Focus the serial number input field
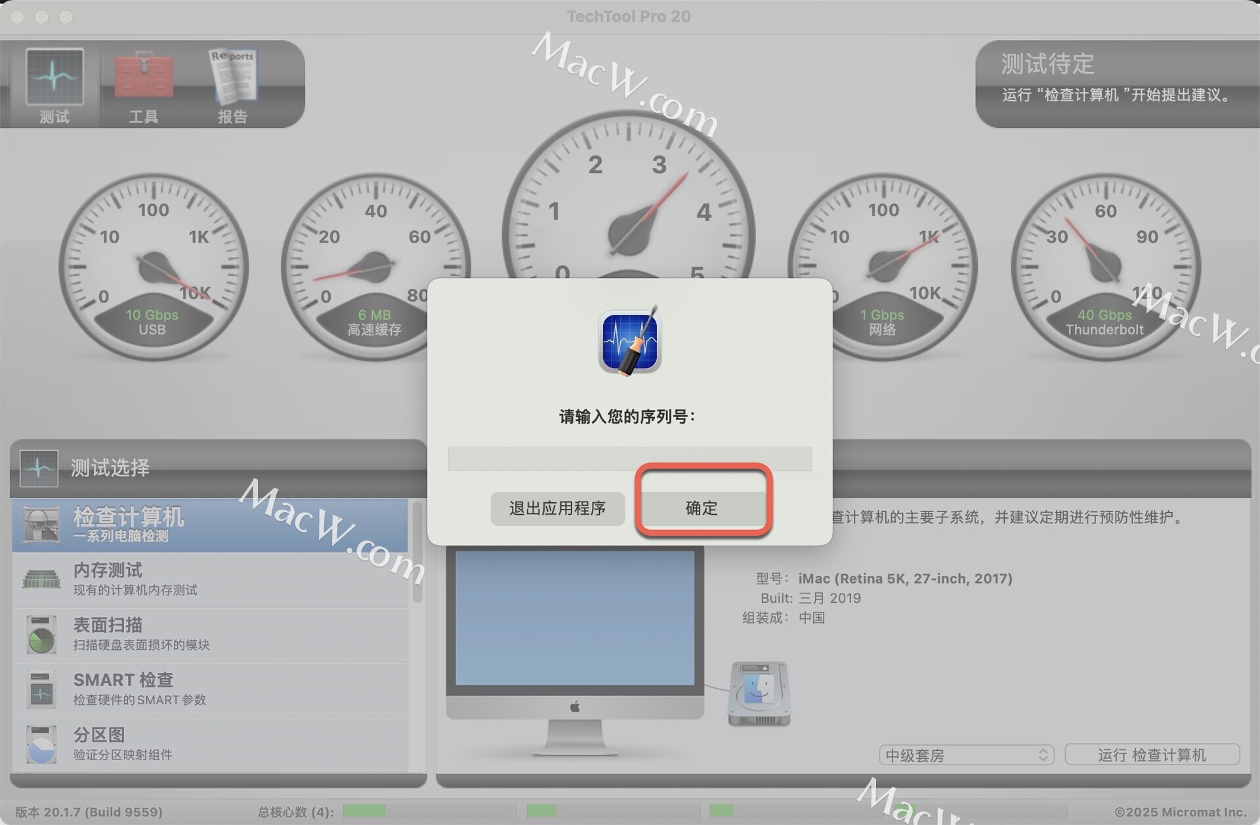The height and width of the screenshot is (825, 1260). [x=629, y=458]
